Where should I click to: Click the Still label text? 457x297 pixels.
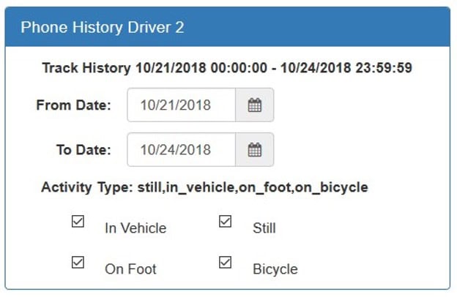pos(264,228)
